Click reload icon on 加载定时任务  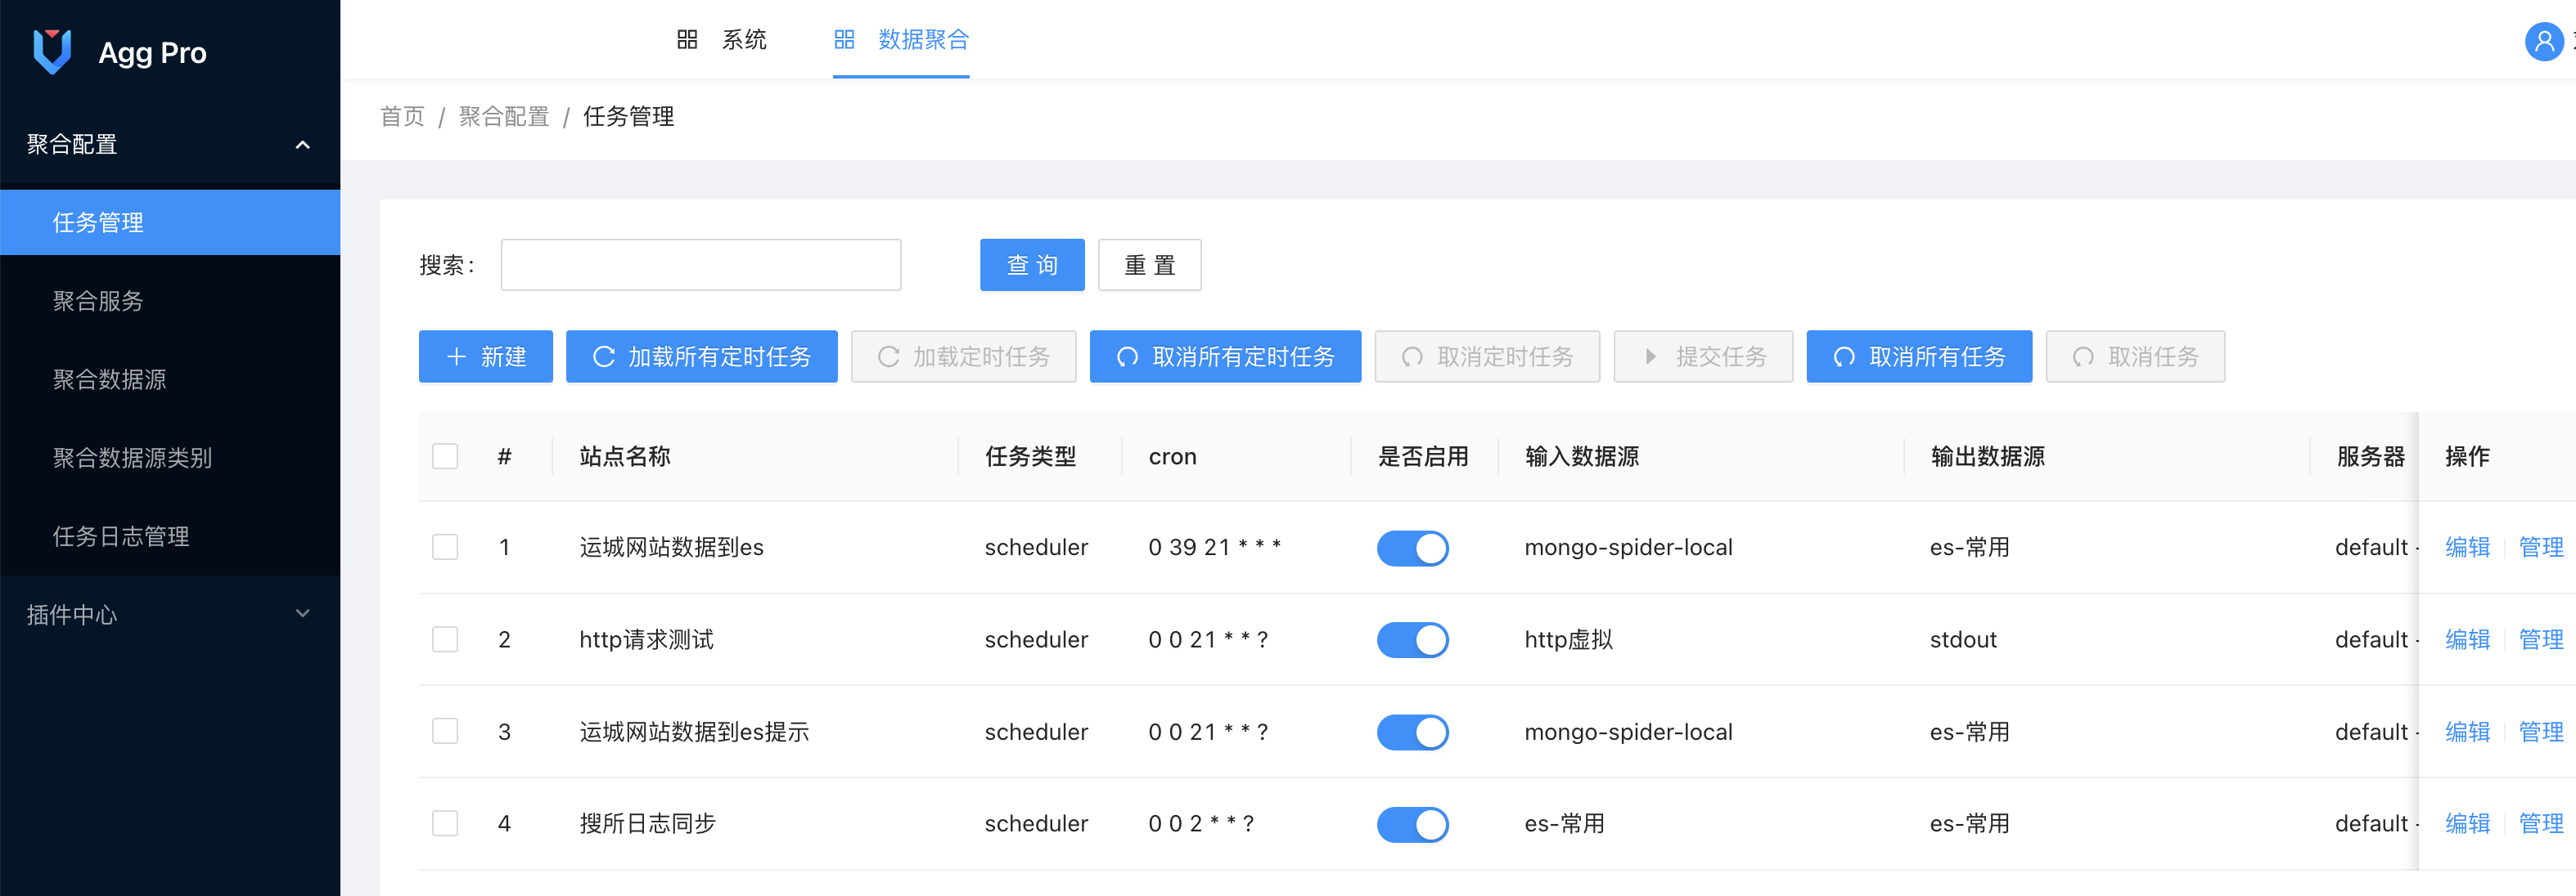point(888,356)
